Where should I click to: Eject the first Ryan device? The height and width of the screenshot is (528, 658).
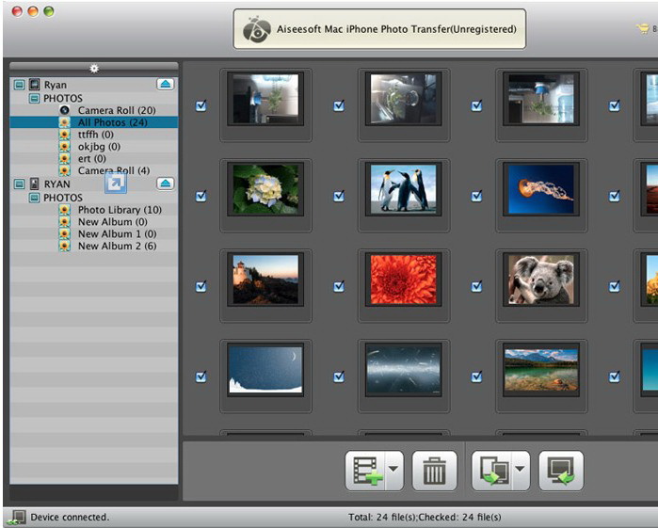[x=166, y=85]
